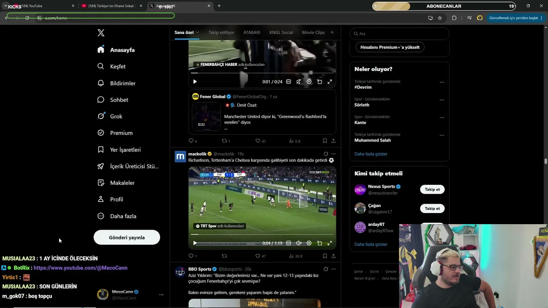Bookmark the Fener Global quote post
Viewport: 548px width, 308px height.
(325, 141)
